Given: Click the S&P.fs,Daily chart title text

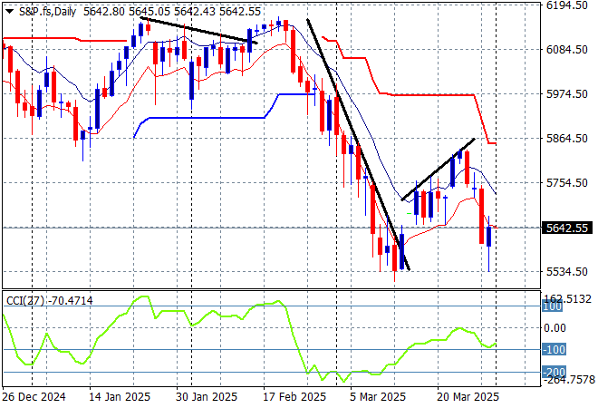Looking at the screenshot, I should tap(47, 12).
